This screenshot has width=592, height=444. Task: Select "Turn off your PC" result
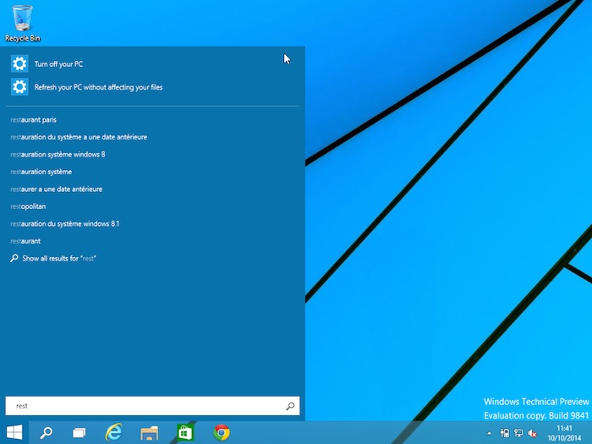[x=58, y=63]
